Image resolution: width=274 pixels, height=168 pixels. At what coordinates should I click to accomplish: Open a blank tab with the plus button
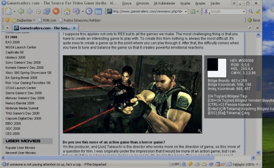click(x=81, y=28)
